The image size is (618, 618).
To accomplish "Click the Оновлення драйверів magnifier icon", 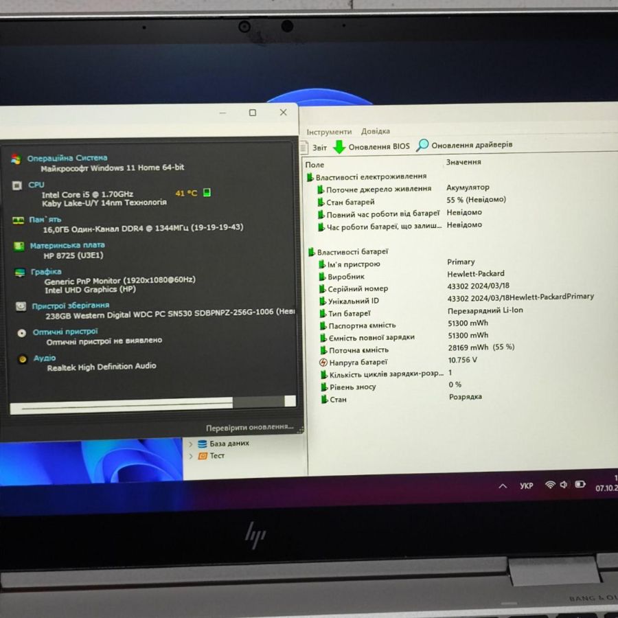I will tap(422, 145).
